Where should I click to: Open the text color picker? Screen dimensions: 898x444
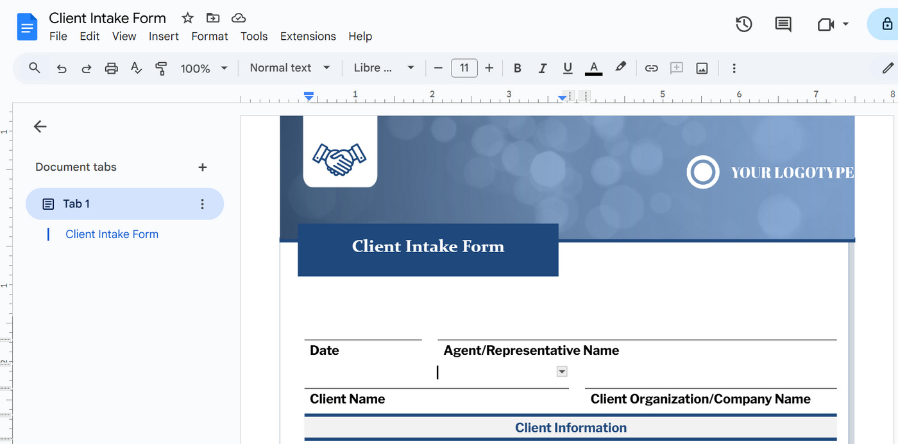click(x=593, y=68)
